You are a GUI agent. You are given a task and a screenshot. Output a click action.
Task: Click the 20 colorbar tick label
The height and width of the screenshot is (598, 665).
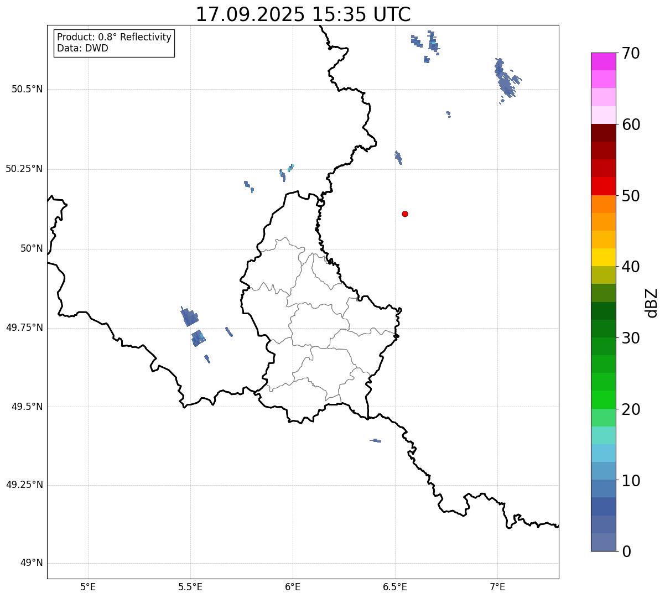[631, 409]
